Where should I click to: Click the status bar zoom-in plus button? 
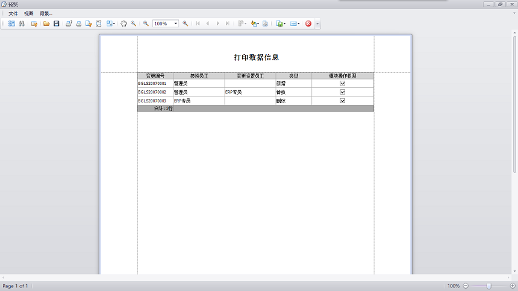coord(513,286)
